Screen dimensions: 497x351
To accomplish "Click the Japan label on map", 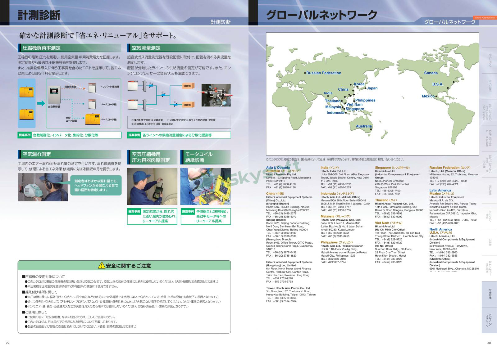I will [x=372, y=88].
